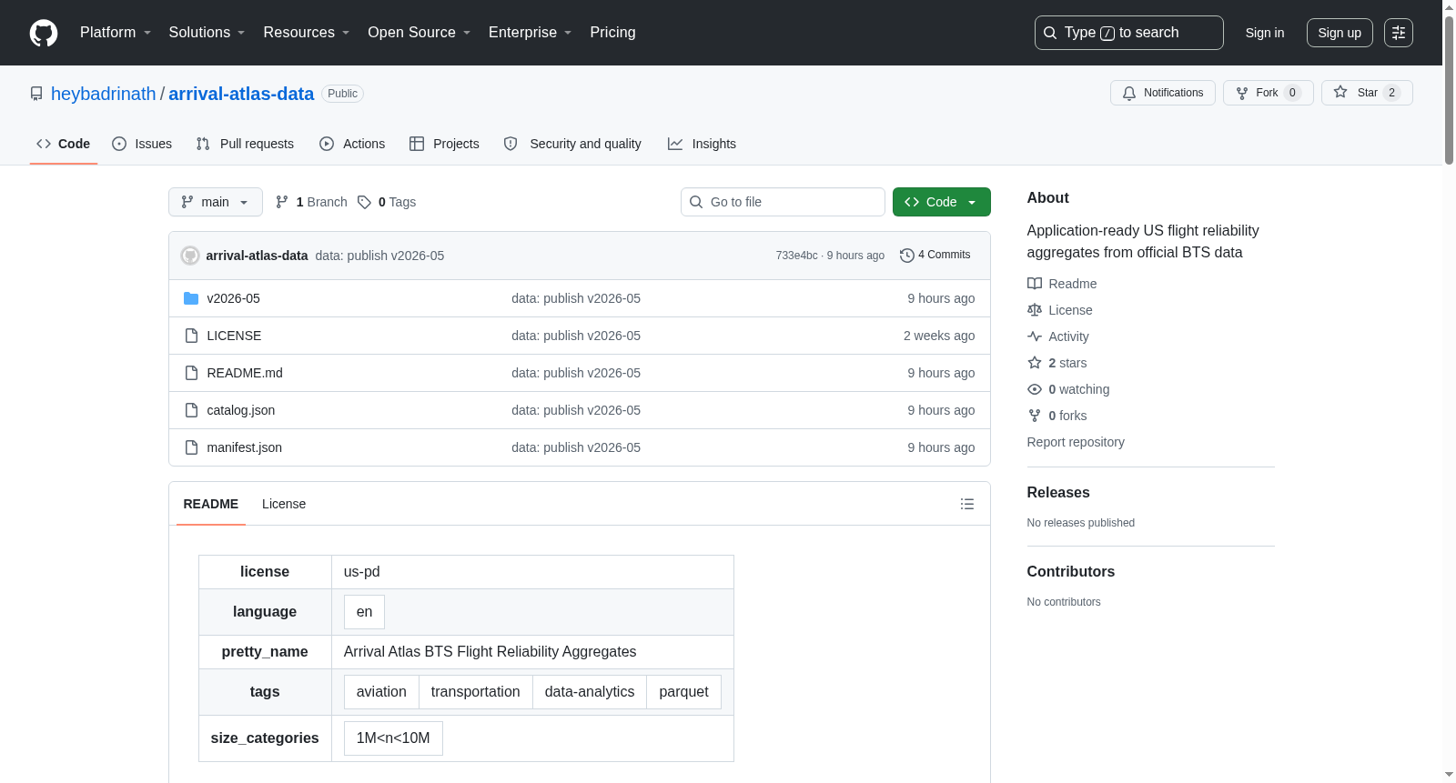Open the green Code dropdown
1456x783 pixels.
click(x=942, y=202)
